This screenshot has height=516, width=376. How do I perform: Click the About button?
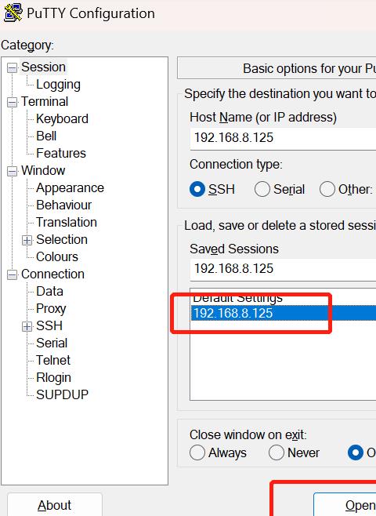tap(55, 505)
